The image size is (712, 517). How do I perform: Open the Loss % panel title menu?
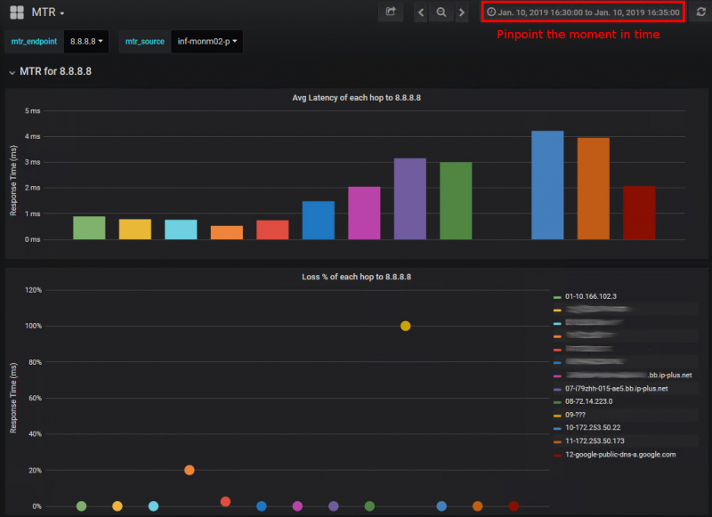click(356, 277)
